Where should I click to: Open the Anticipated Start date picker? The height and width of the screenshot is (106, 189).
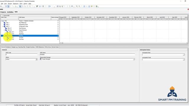click(184, 54)
